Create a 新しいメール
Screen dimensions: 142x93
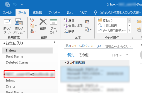[x=7, y=26]
